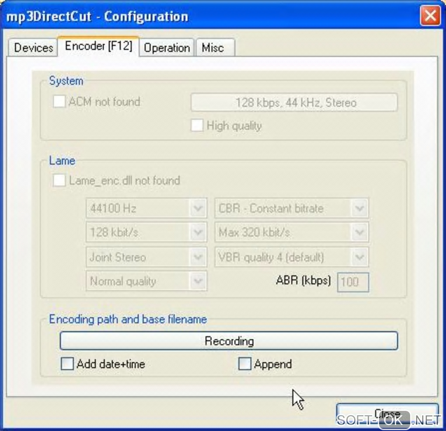This screenshot has height=431, width=446.
Task: Open the Operation tab
Action: point(167,47)
